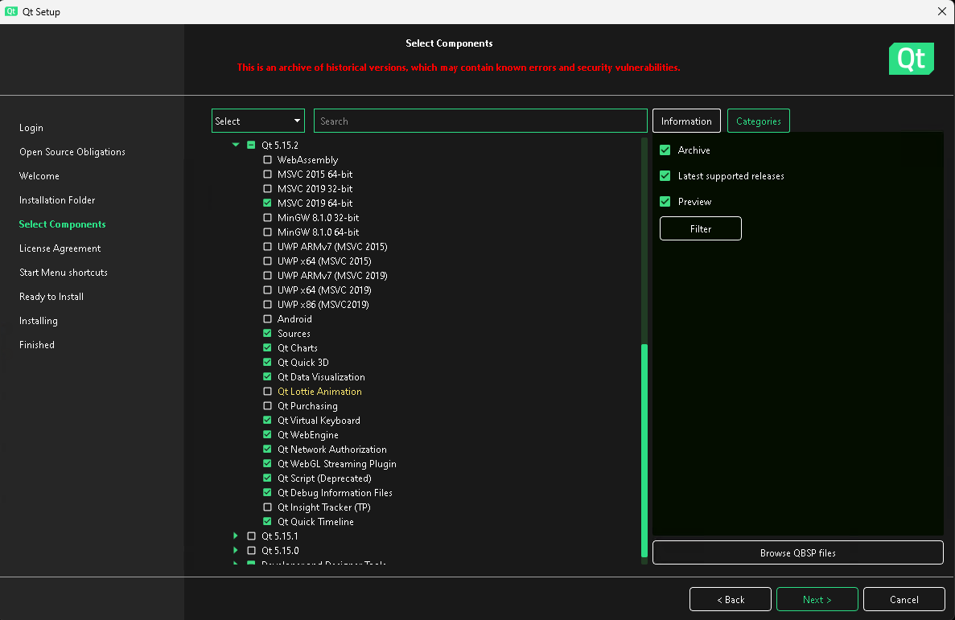
Task: Select UWP ARMv7 (MSVC 2015) row
Action: 332,247
